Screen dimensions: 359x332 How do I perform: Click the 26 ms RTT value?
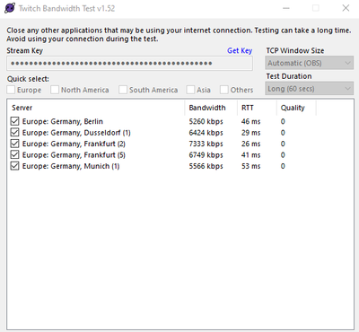(x=251, y=144)
